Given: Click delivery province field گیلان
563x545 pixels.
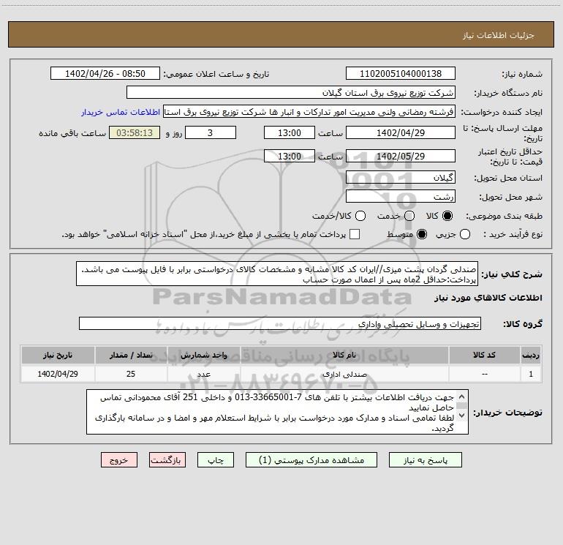Looking at the screenshot, I should (x=401, y=177).
